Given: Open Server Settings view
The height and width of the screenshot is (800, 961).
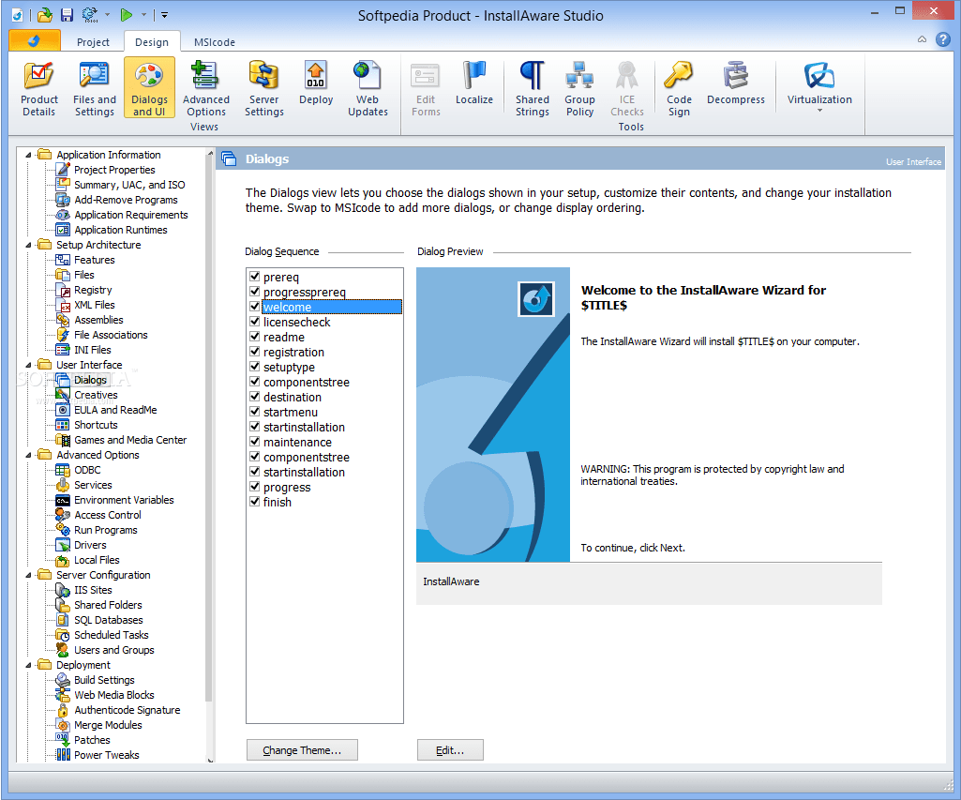Looking at the screenshot, I should click(264, 88).
